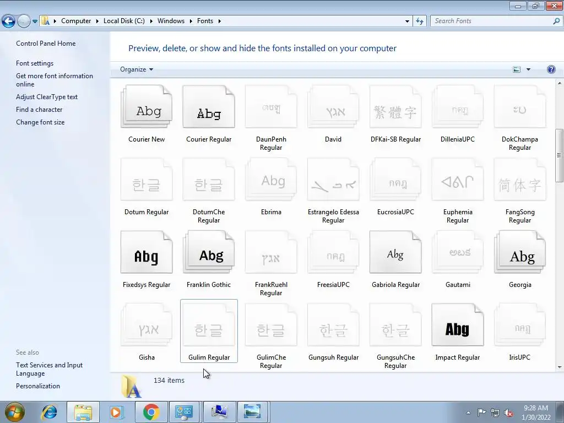Click the scrollbar up arrow

(x=560, y=83)
